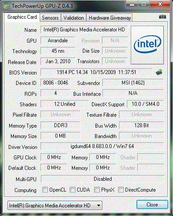The width and height of the screenshot is (173, 216).
Task: Click the Name field showing Intel(R) Graphics
Action: coord(84,30)
